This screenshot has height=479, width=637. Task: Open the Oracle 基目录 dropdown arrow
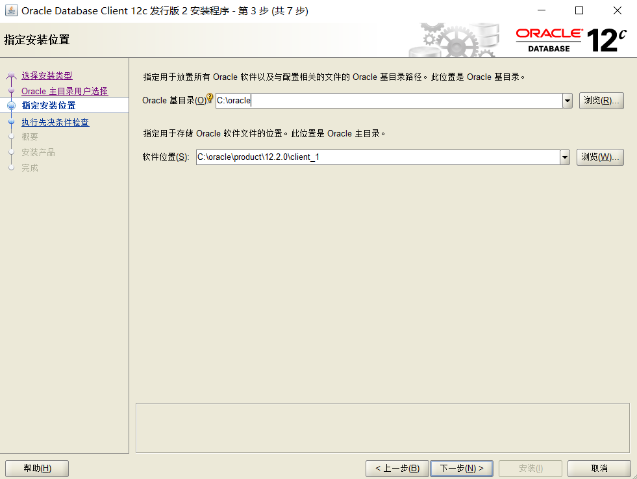[x=568, y=101]
